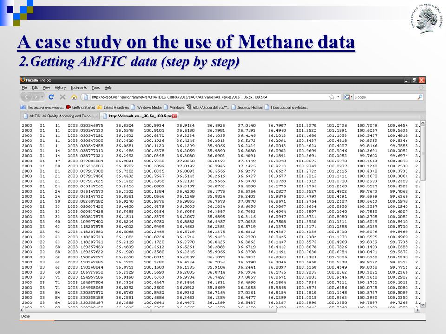Minimize the Mozilla Firefox window
Screen dimensions: 446x334
coord(407,80)
